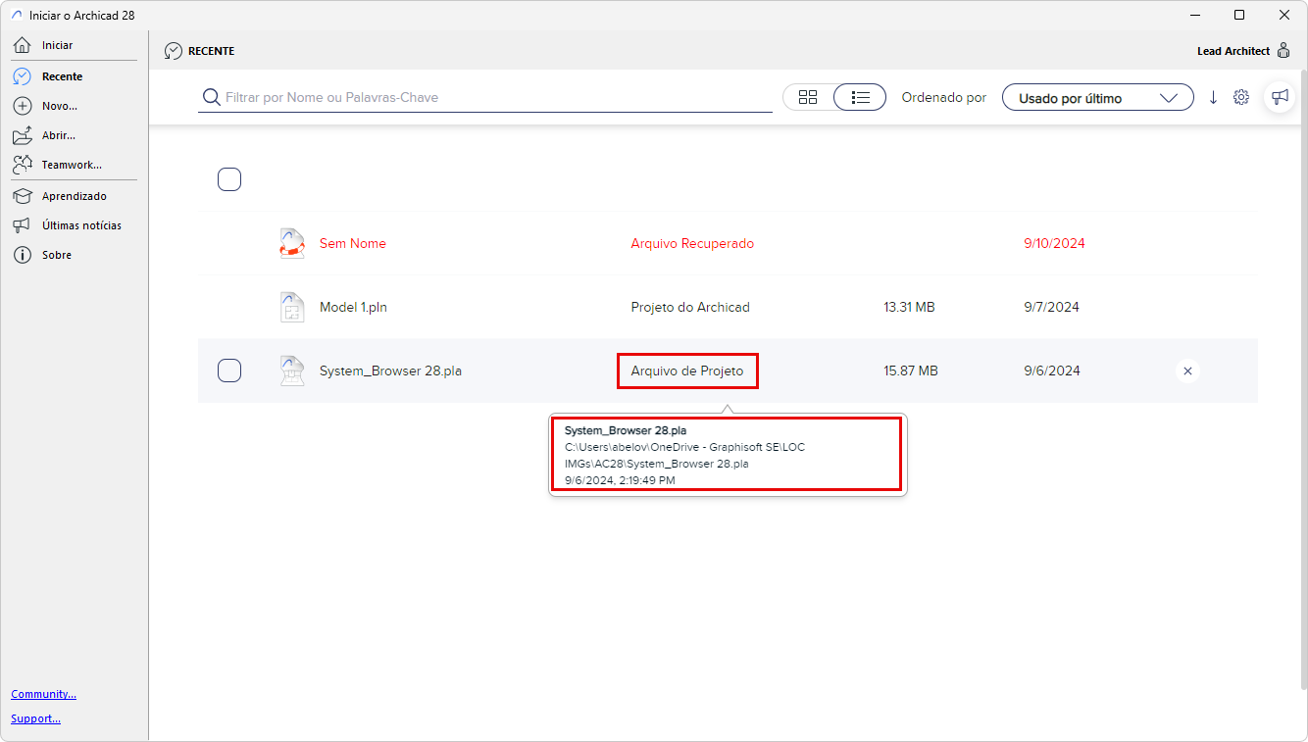Switch to list view

coord(860,97)
